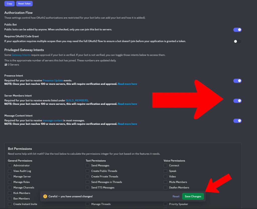Open the Gateway Intents link
The height and width of the screenshot is (209, 257).
[21, 55]
